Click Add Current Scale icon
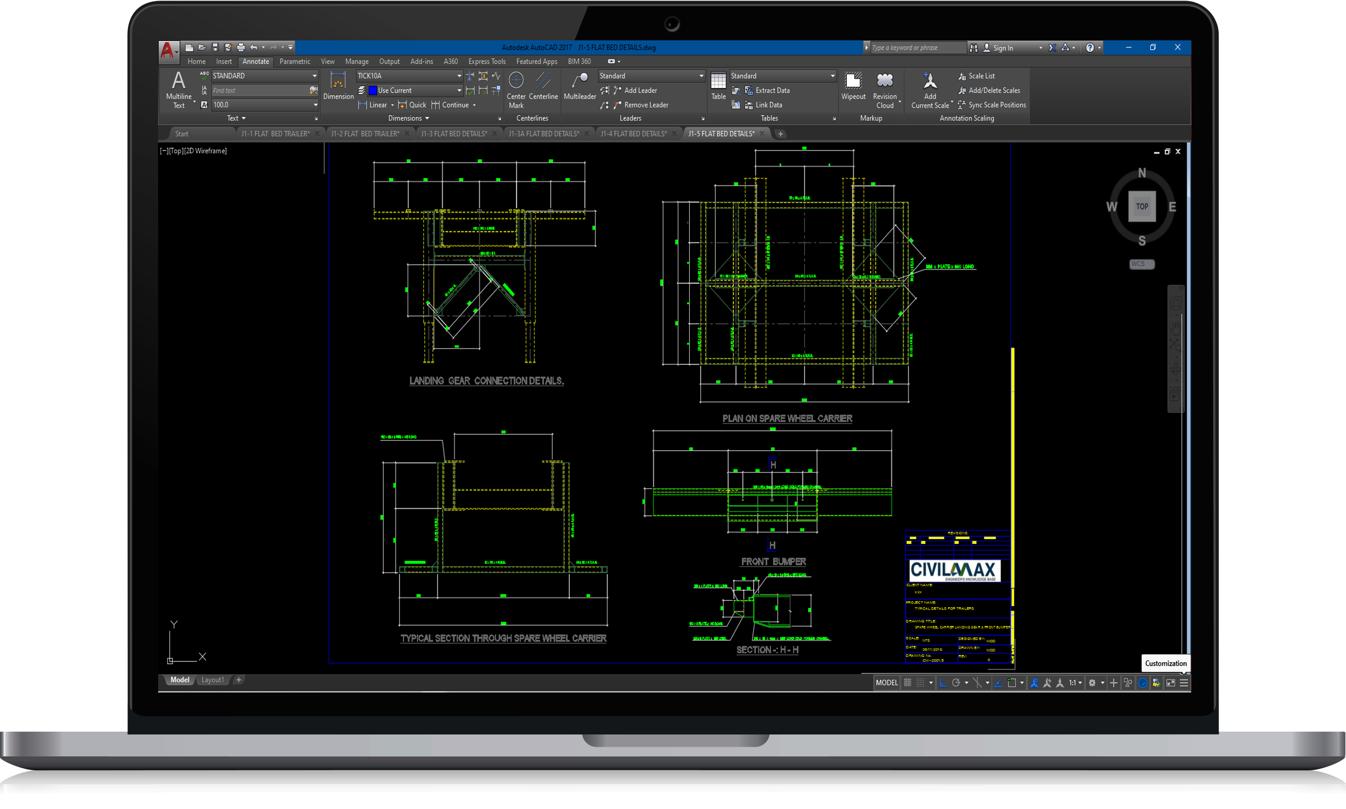The image size is (1346, 809). click(930, 89)
